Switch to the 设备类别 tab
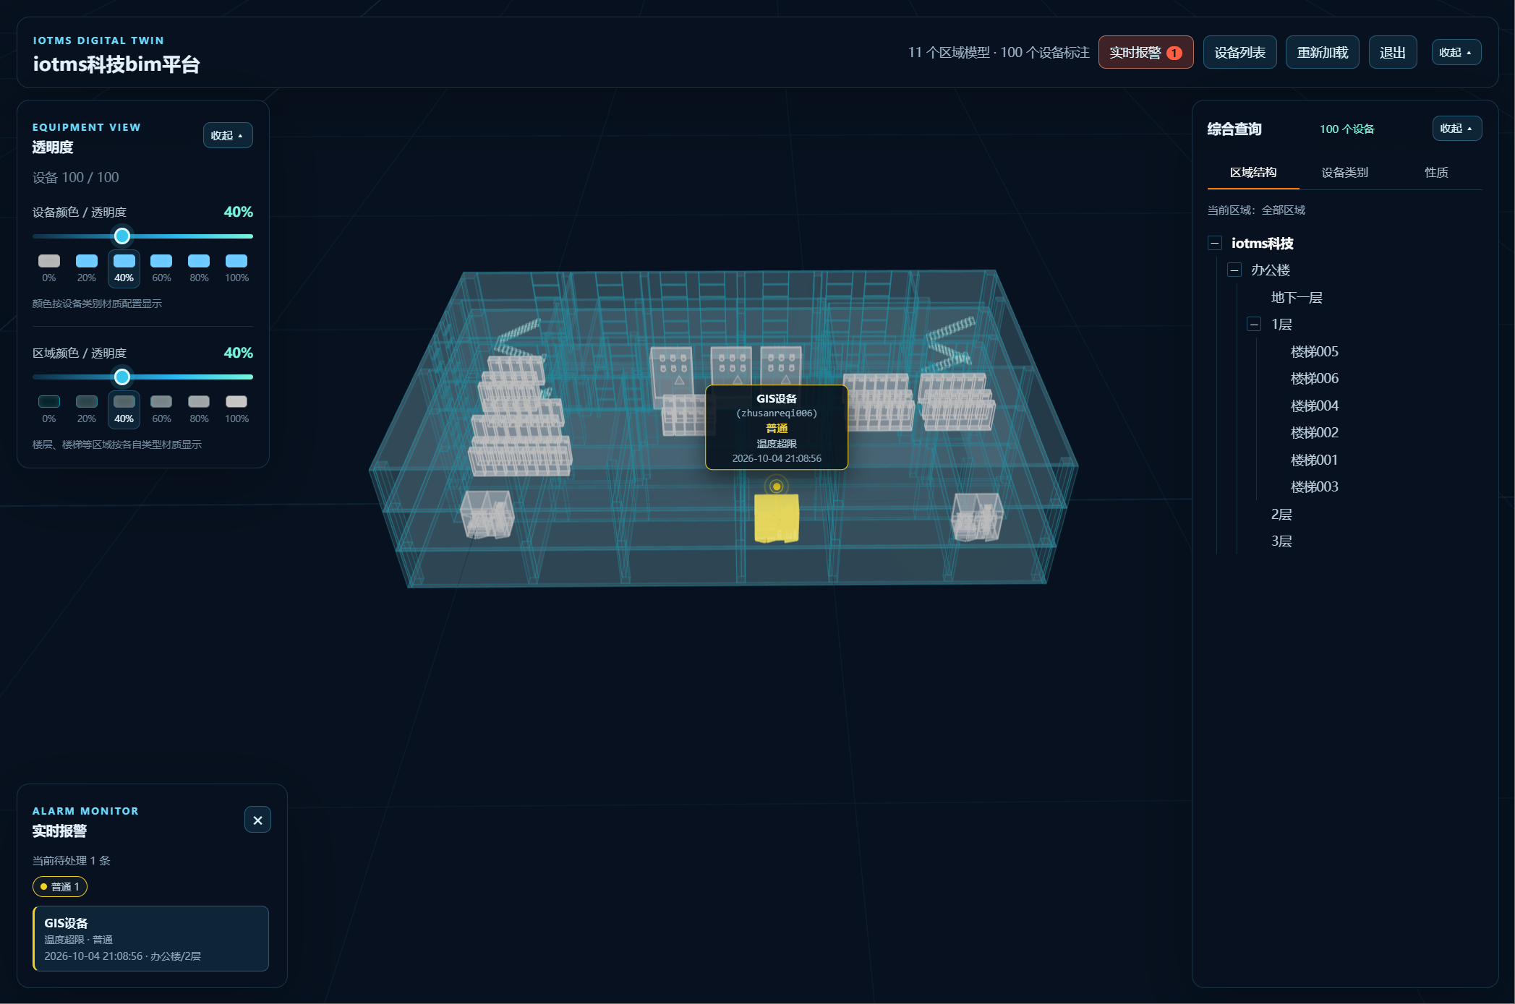1515x1004 pixels. tap(1344, 172)
